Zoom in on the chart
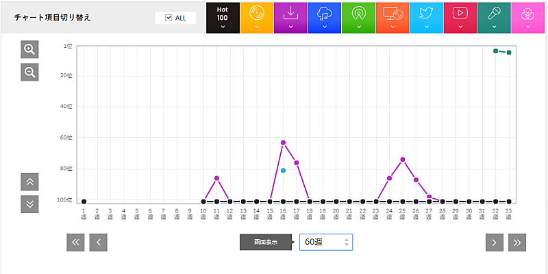The width and height of the screenshot is (548, 274). (29, 49)
